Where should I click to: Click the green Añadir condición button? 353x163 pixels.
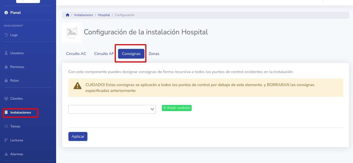click(177, 108)
